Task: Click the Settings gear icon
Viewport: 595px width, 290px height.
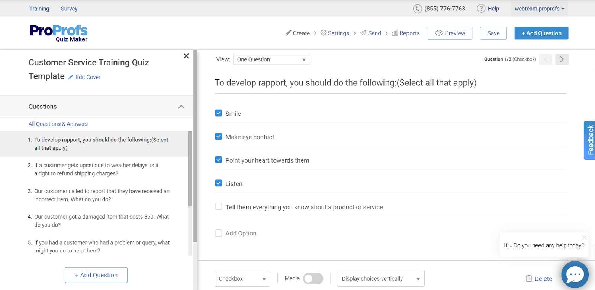Action: pyautogui.click(x=324, y=33)
